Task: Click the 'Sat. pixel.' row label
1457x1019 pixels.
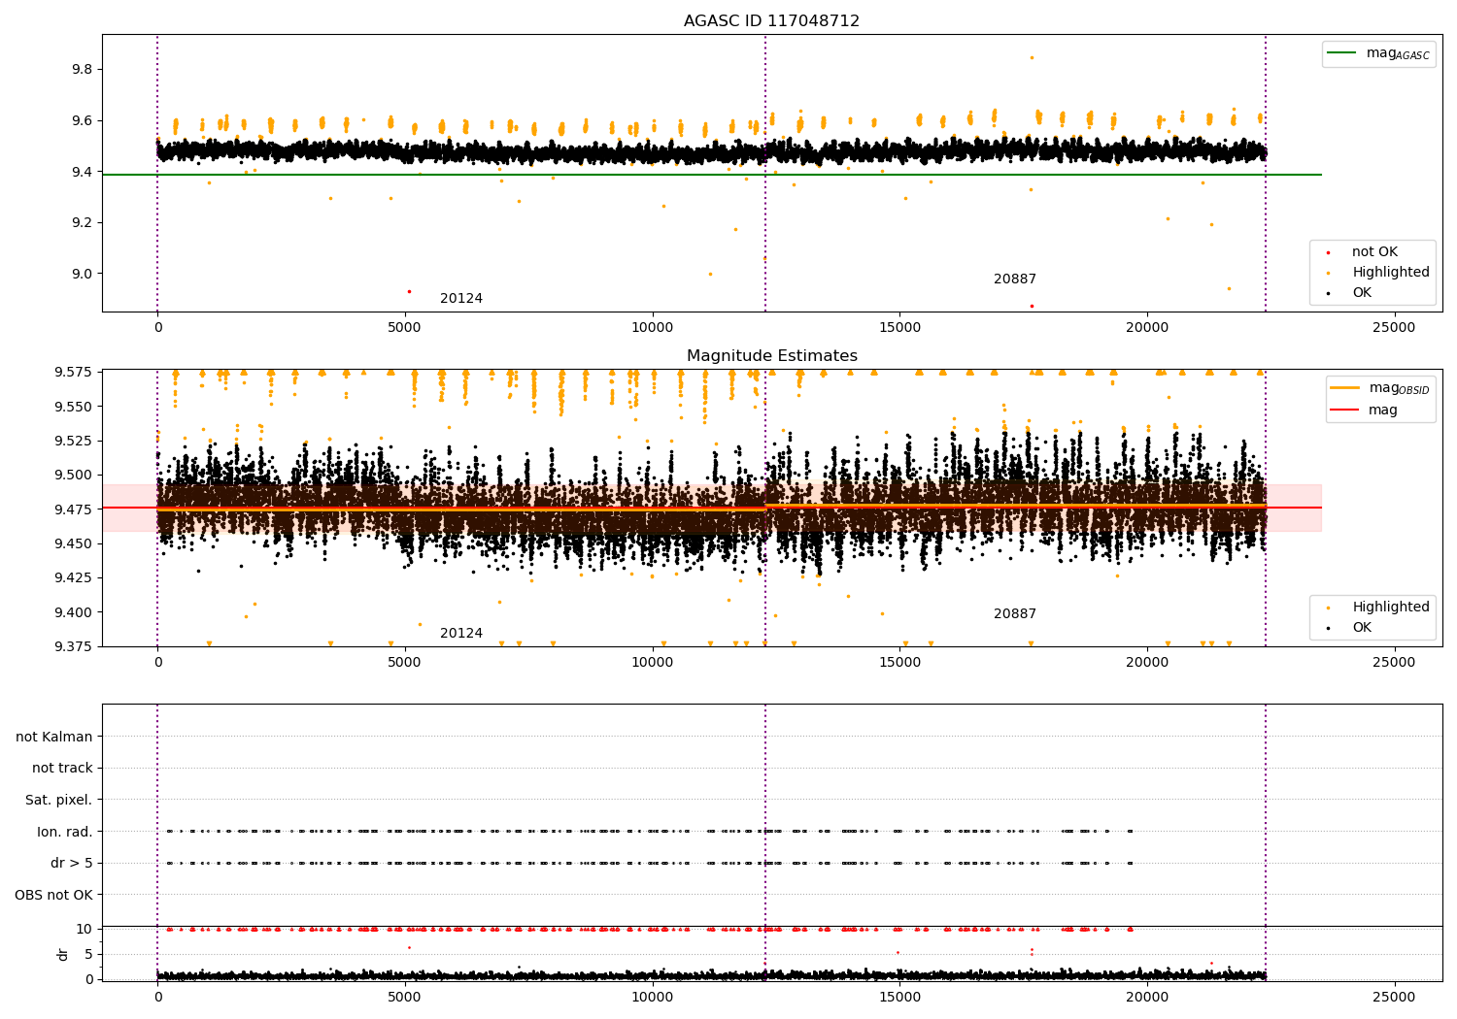Action: [x=59, y=800]
